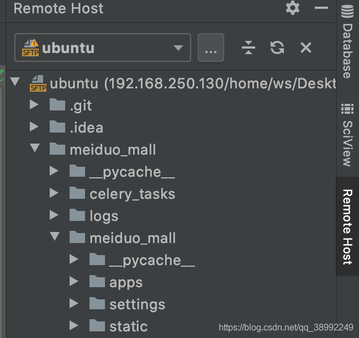Viewport: 359px width, 338px height.
Task: Hide the Remote Host panel with minimize dash
Action: [x=321, y=8]
